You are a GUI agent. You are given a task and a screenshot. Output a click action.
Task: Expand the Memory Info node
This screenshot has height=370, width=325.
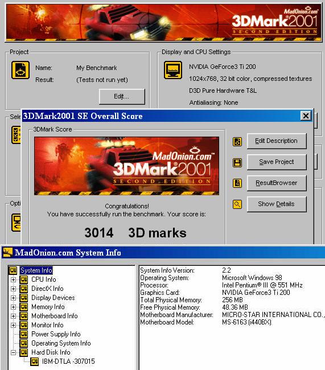coord(14,307)
